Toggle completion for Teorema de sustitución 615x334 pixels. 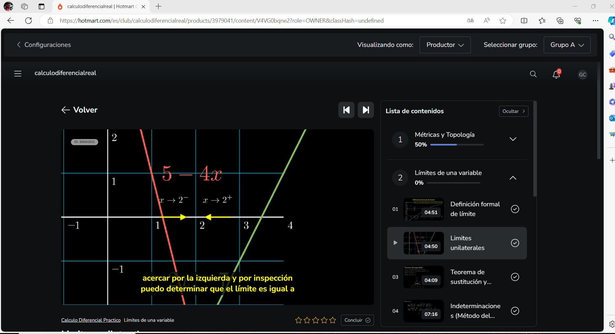tap(515, 277)
